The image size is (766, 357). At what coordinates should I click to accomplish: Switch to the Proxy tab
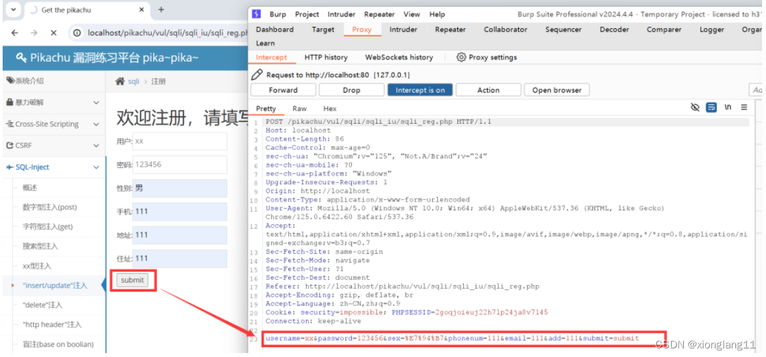pos(362,30)
